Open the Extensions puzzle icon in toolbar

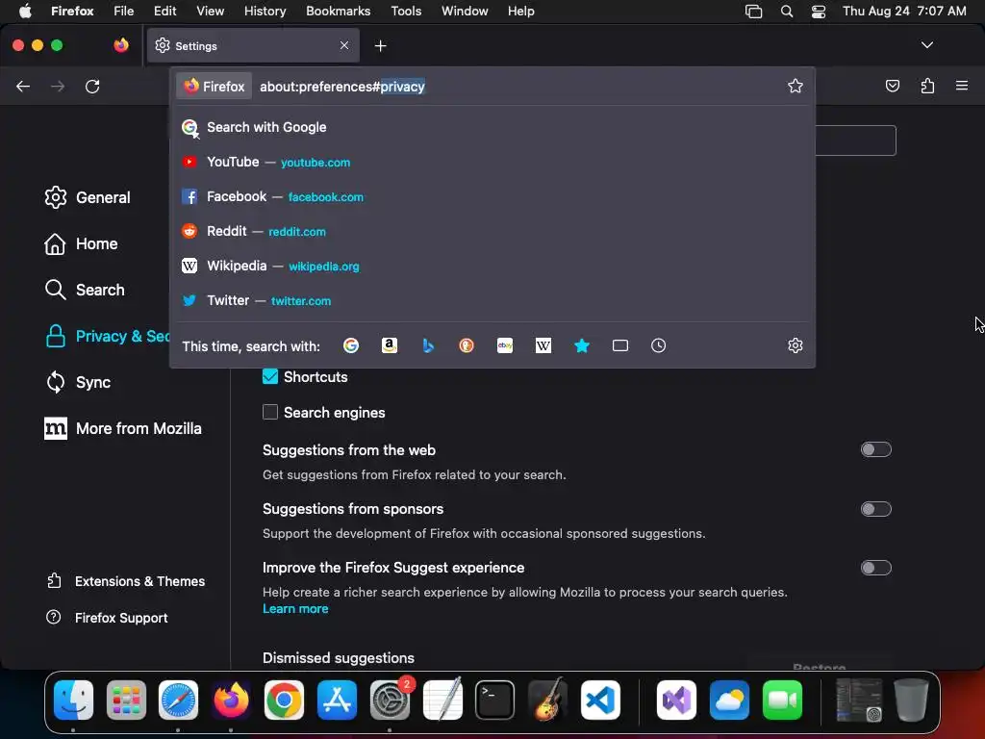click(x=927, y=86)
